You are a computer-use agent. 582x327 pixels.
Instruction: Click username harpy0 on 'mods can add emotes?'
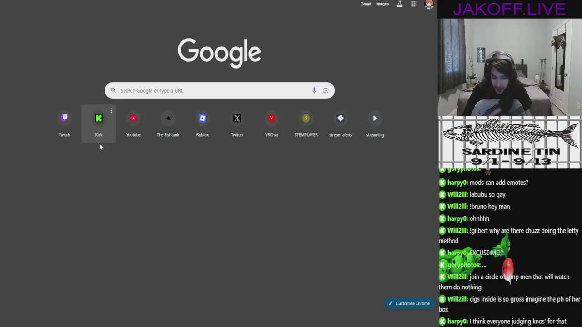tap(457, 183)
